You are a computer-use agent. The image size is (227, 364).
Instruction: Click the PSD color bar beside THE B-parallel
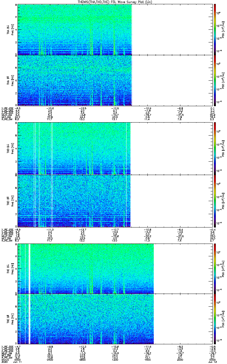click(215, 319)
